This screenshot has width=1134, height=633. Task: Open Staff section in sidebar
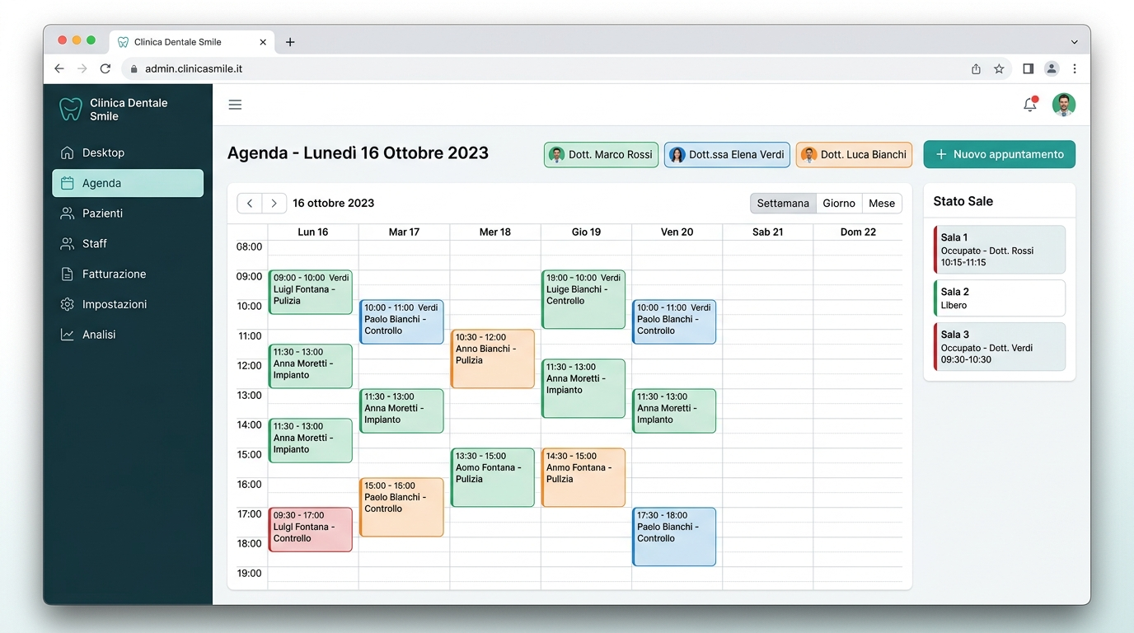(128, 244)
